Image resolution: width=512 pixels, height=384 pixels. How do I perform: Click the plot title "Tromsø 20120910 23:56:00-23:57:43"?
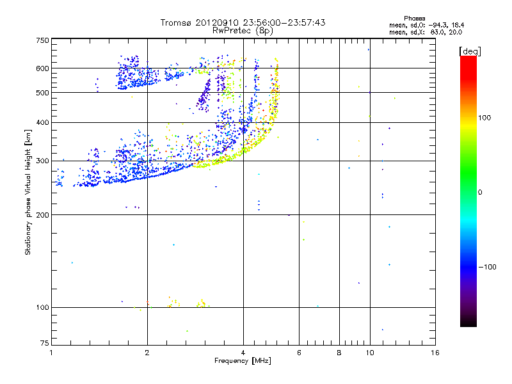(243, 22)
